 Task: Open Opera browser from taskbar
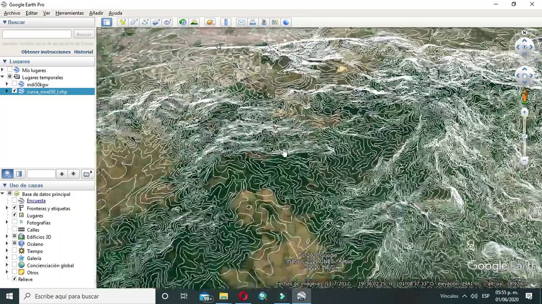[243, 296]
